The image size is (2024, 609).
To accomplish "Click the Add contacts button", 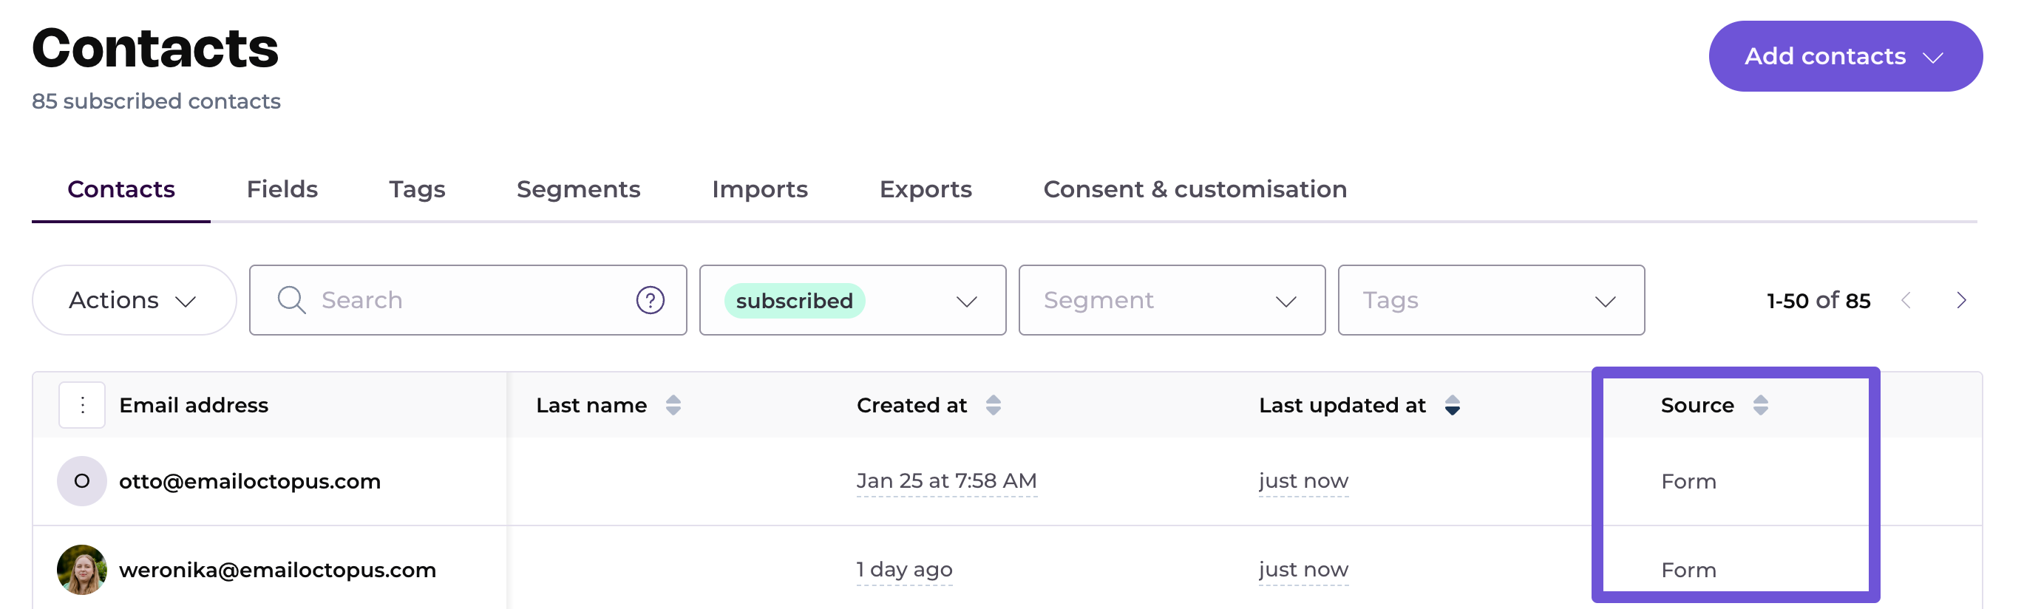I will (1845, 57).
